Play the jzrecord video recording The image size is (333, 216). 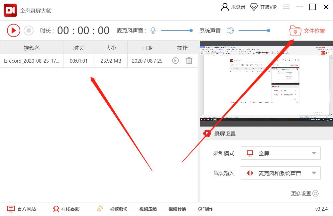[x=175, y=61]
